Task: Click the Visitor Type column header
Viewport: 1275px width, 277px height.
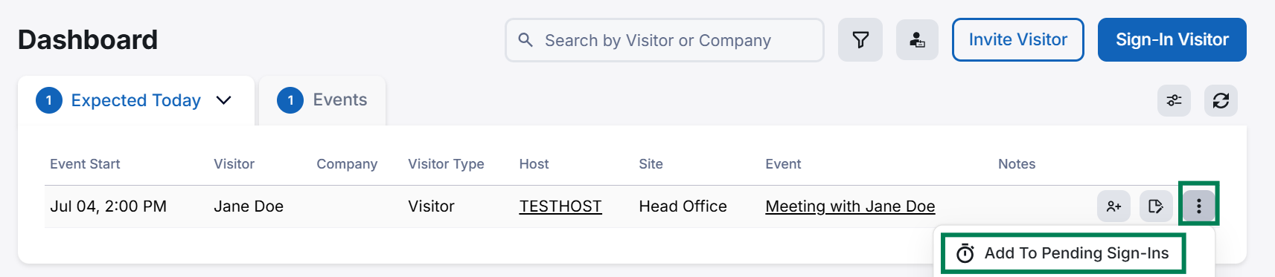Action: point(446,164)
